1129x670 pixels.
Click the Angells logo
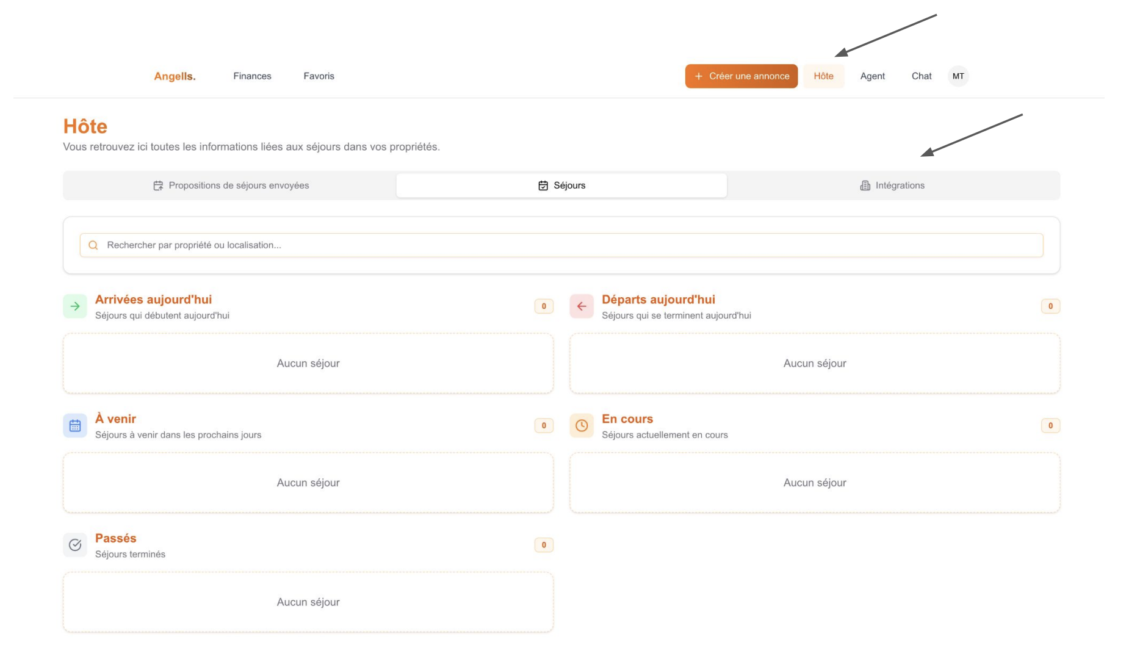point(175,76)
